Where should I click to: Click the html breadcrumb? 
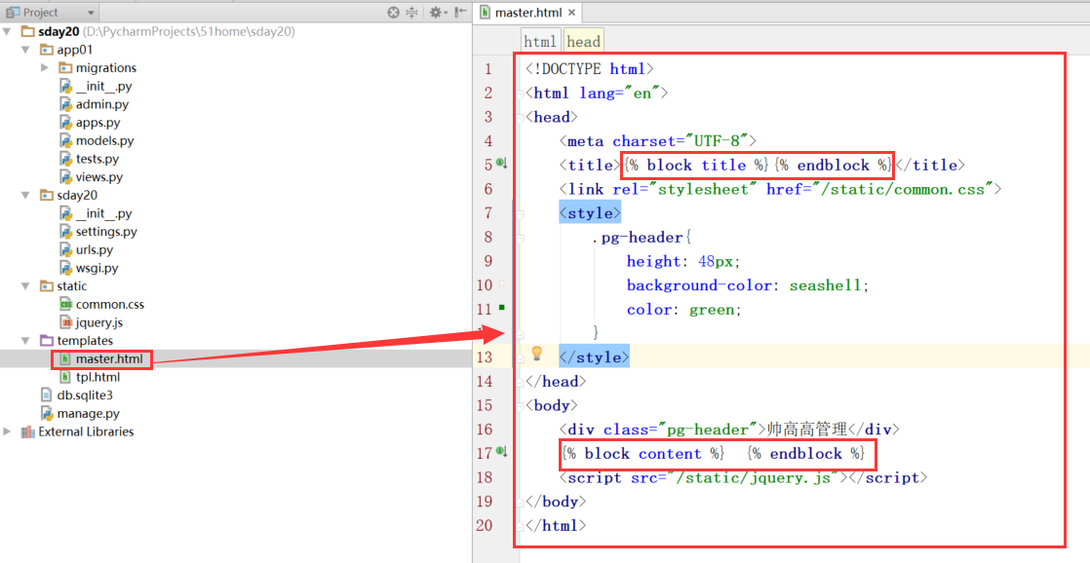pyautogui.click(x=540, y=41)
